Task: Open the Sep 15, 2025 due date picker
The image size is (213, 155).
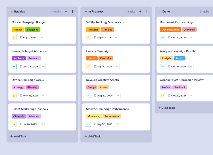Action: tap(102, 67)
